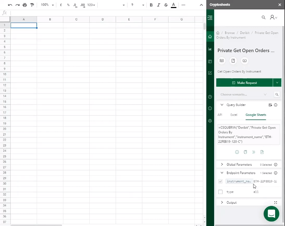Select the paint format tool

tap(32, 5)
